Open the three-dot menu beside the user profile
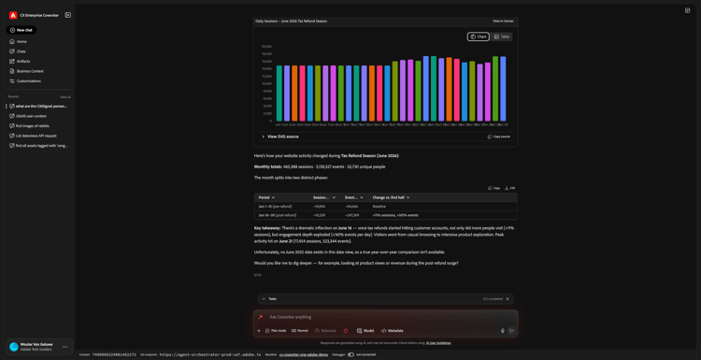This screenshot has height=360, width=701. point(64,347)
